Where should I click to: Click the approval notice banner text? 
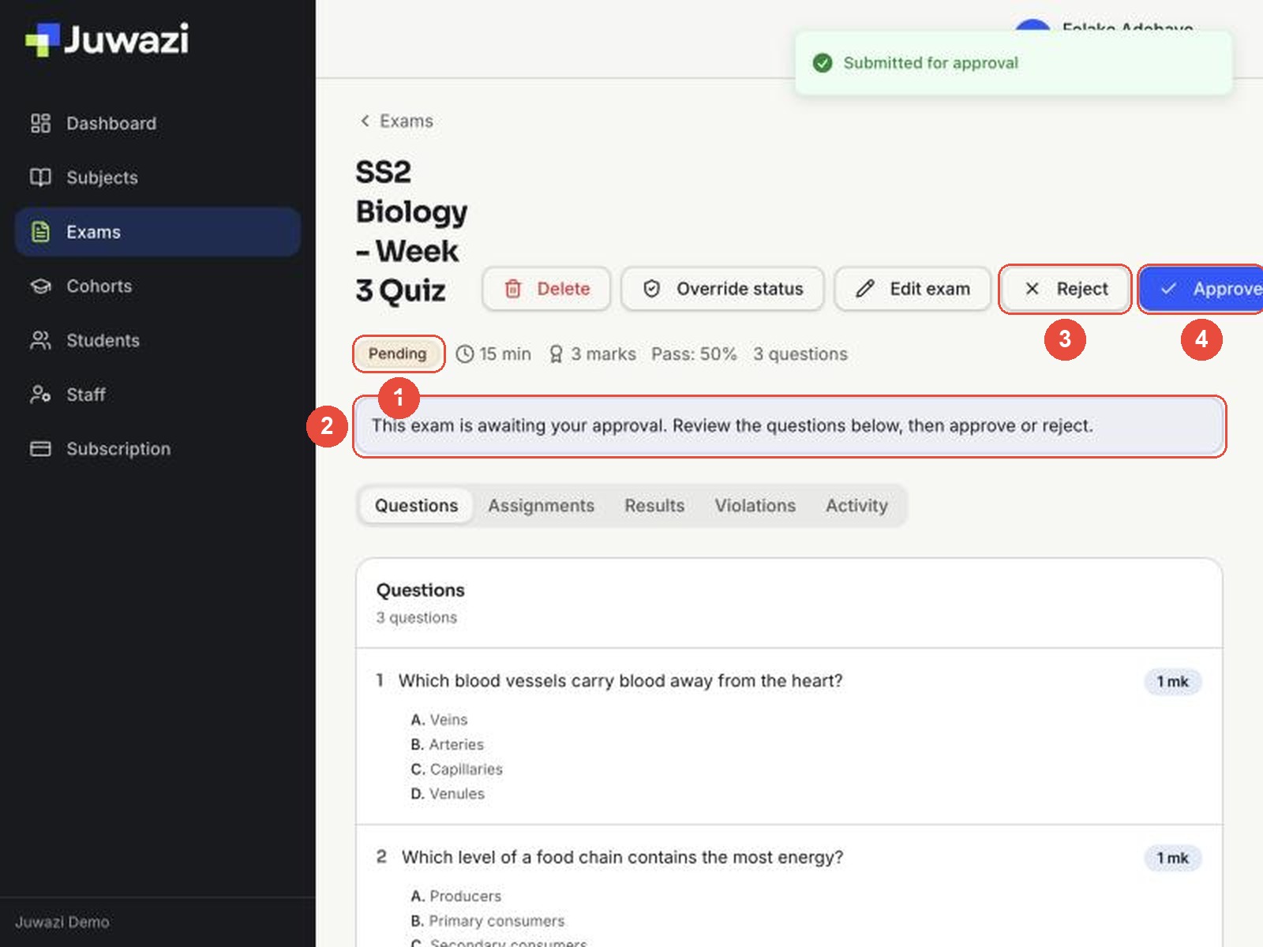[x=733, y=426]
